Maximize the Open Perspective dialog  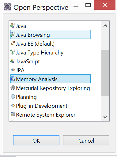88,5
